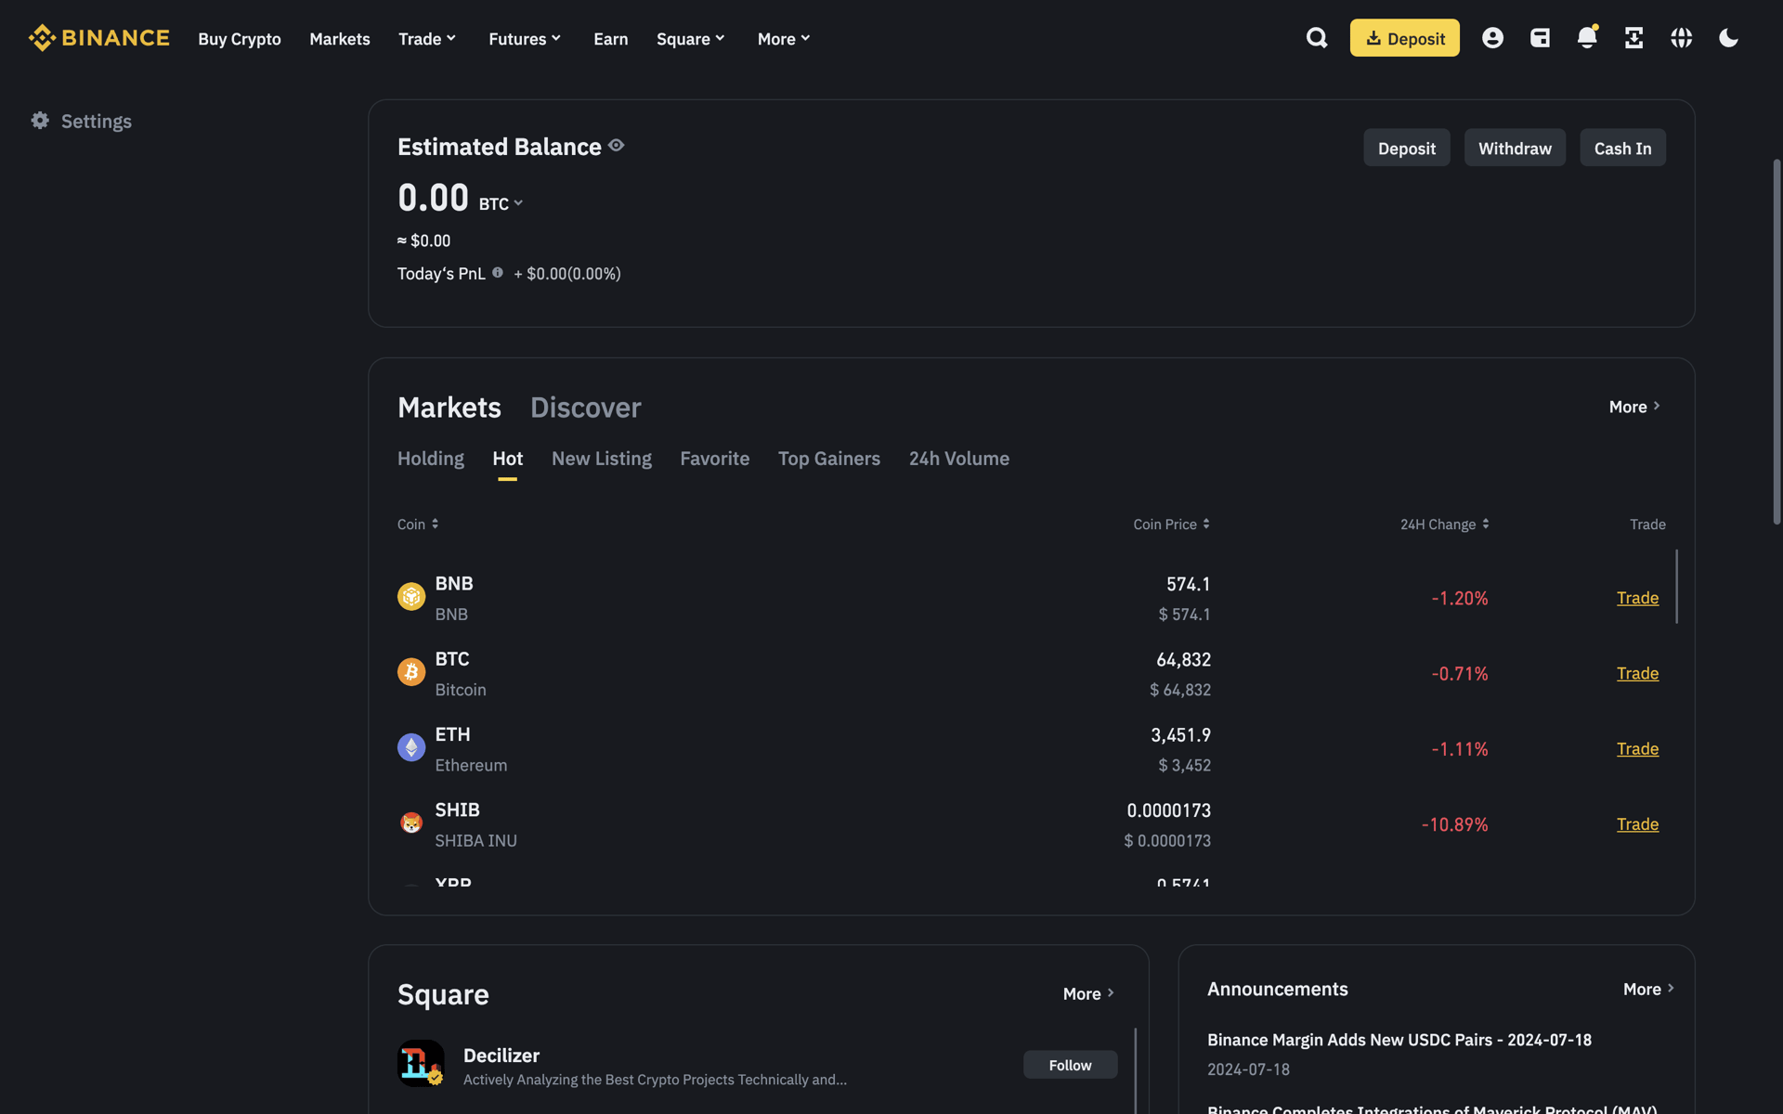The width and height of the screenshot is (1783, 1114).
Task: Open Markets in top navigation
Action: (x=340, y=39)
